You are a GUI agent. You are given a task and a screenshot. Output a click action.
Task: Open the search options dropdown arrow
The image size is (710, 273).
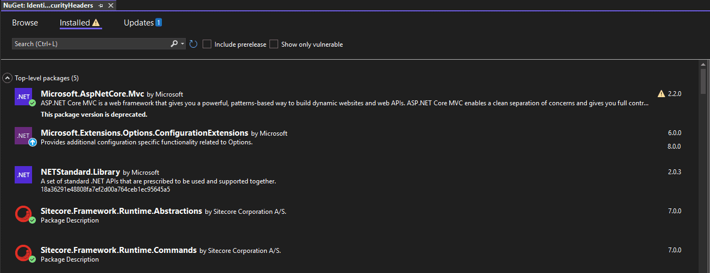pyautogui.click(x=183, y=44)
